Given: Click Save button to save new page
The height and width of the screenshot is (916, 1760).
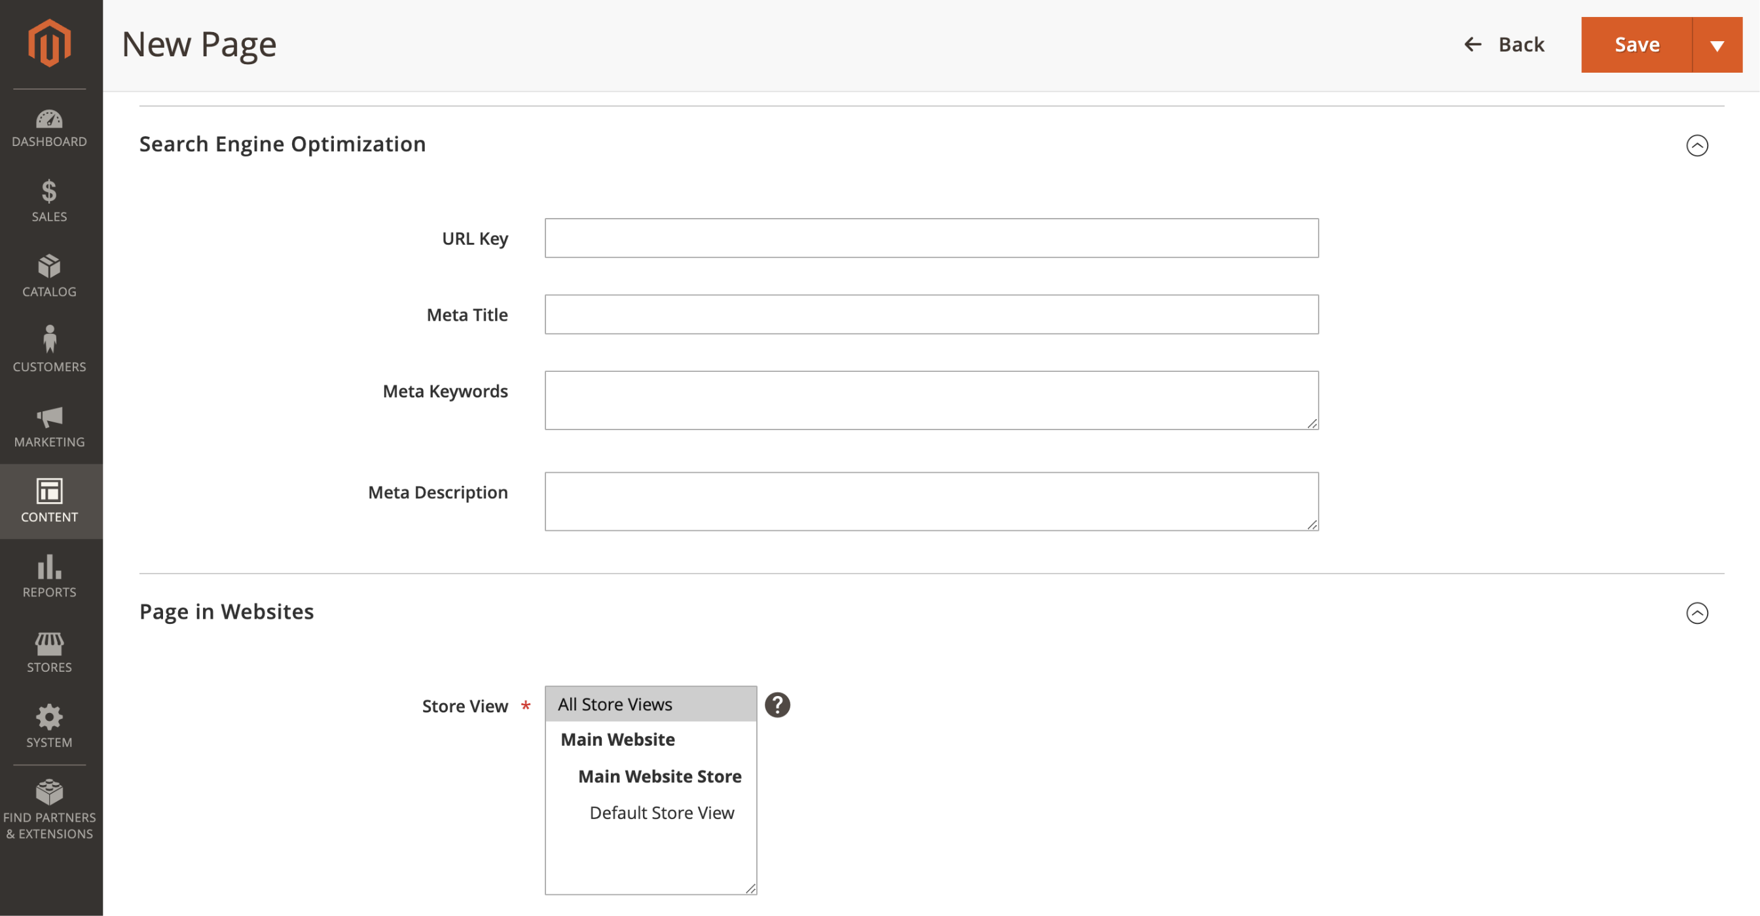Looking at the screenshot, I should 1638,43.
